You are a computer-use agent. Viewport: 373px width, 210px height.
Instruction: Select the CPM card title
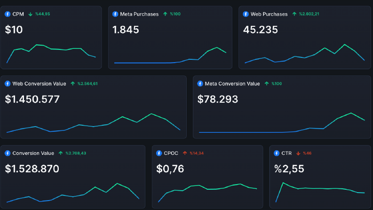(18, 14)
